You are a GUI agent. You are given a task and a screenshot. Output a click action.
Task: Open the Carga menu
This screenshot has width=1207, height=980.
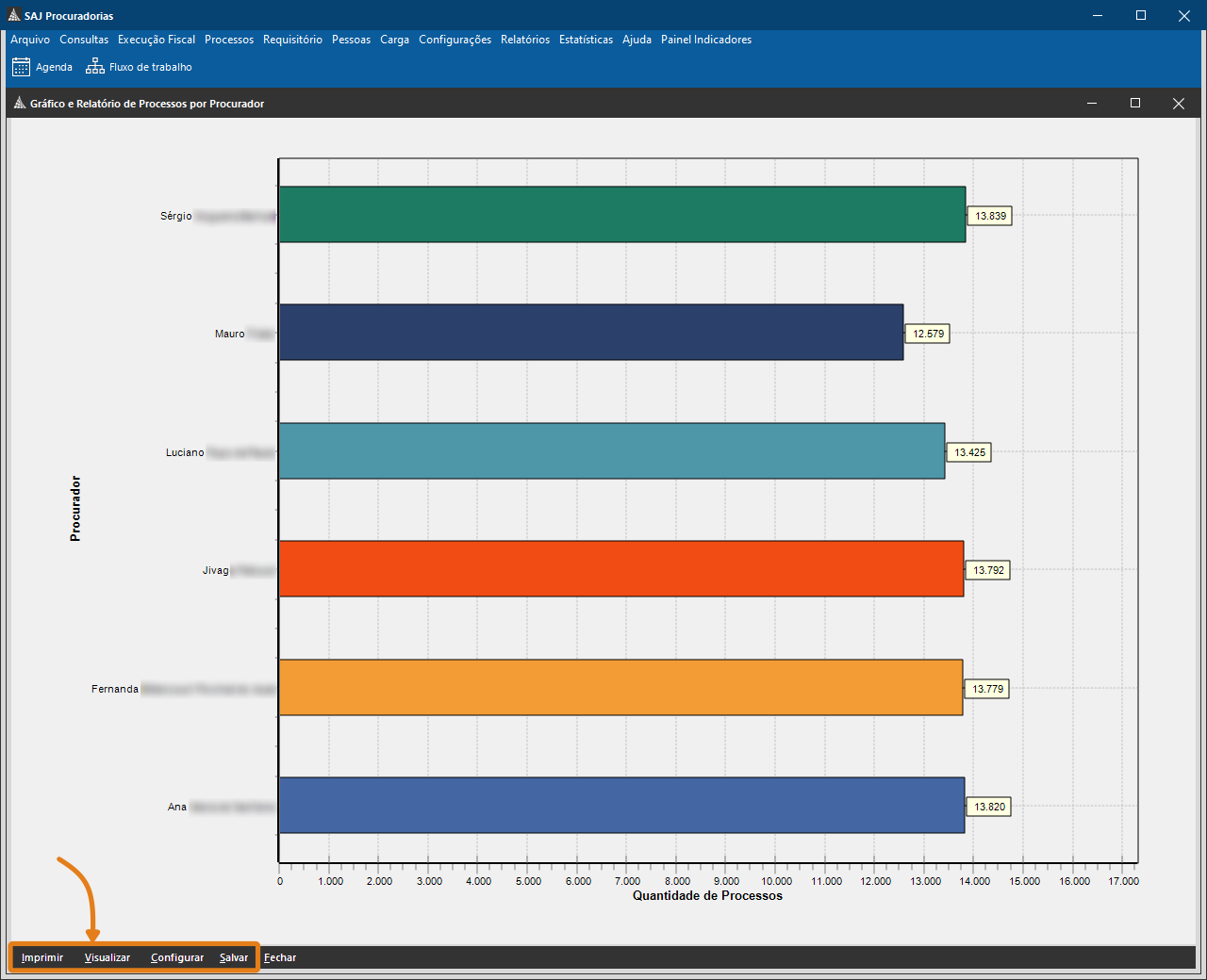(x=394, y=40)
